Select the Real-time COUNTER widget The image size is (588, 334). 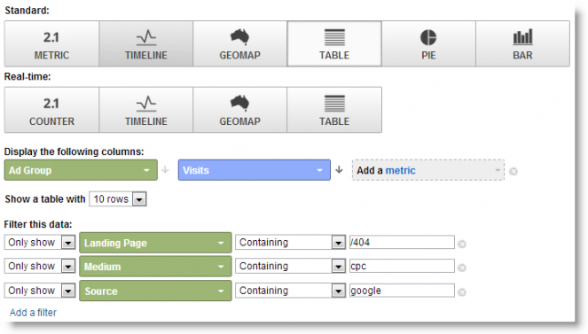click(x=51, y=110)
